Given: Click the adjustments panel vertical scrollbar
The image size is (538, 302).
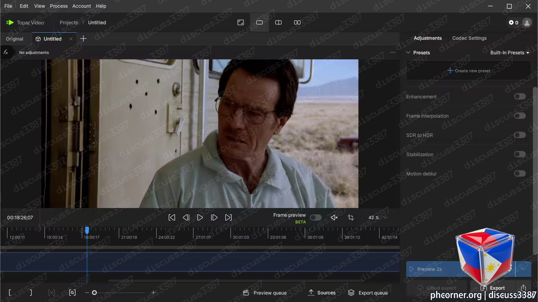Looking at the screenshot, I should (x=534, y=171).
